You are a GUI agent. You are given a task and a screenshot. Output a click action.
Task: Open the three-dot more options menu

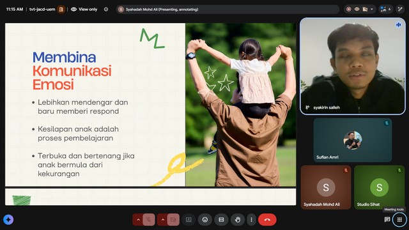[x=251, y=220]
